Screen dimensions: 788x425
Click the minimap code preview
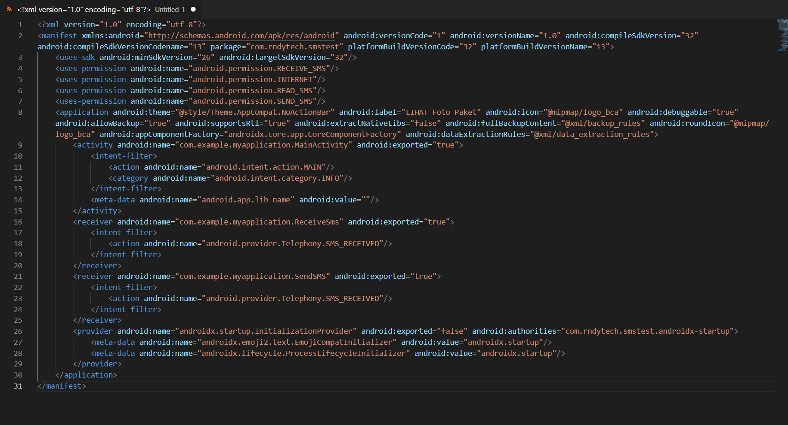point(782,35)
